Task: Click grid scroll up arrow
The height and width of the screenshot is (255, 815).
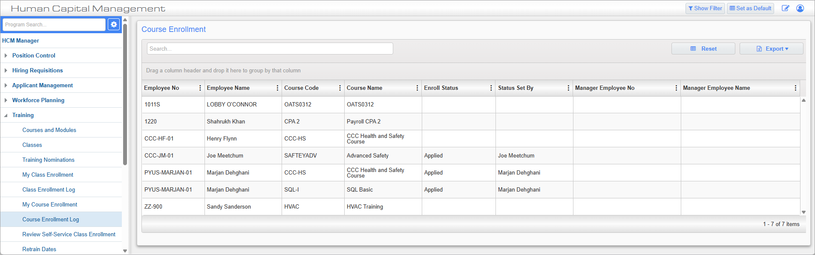Action: click(x=803, y=100)
